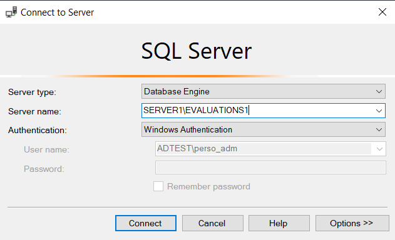Click the "Authentication:" label
Screen dimensions: 395x240
point(38,131)
